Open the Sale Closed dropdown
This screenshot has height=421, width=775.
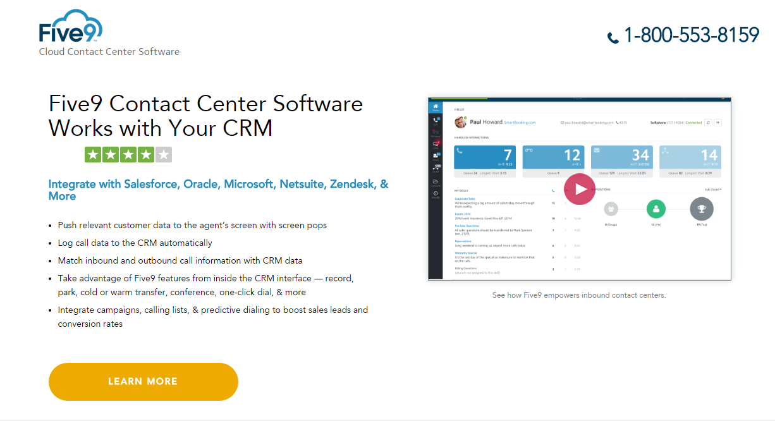713,189
